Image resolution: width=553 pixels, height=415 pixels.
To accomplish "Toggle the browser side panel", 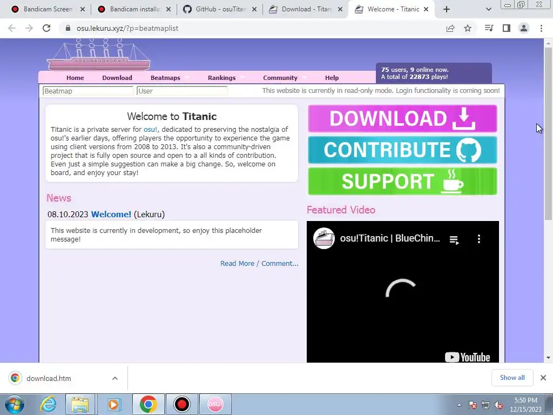I will (507, 28).
